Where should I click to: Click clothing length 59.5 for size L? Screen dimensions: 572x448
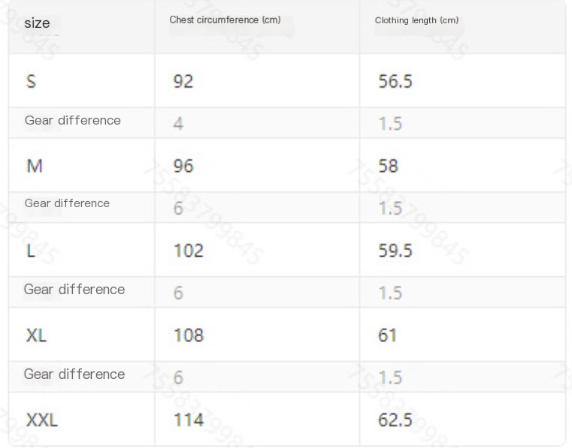tap(395, 251)
